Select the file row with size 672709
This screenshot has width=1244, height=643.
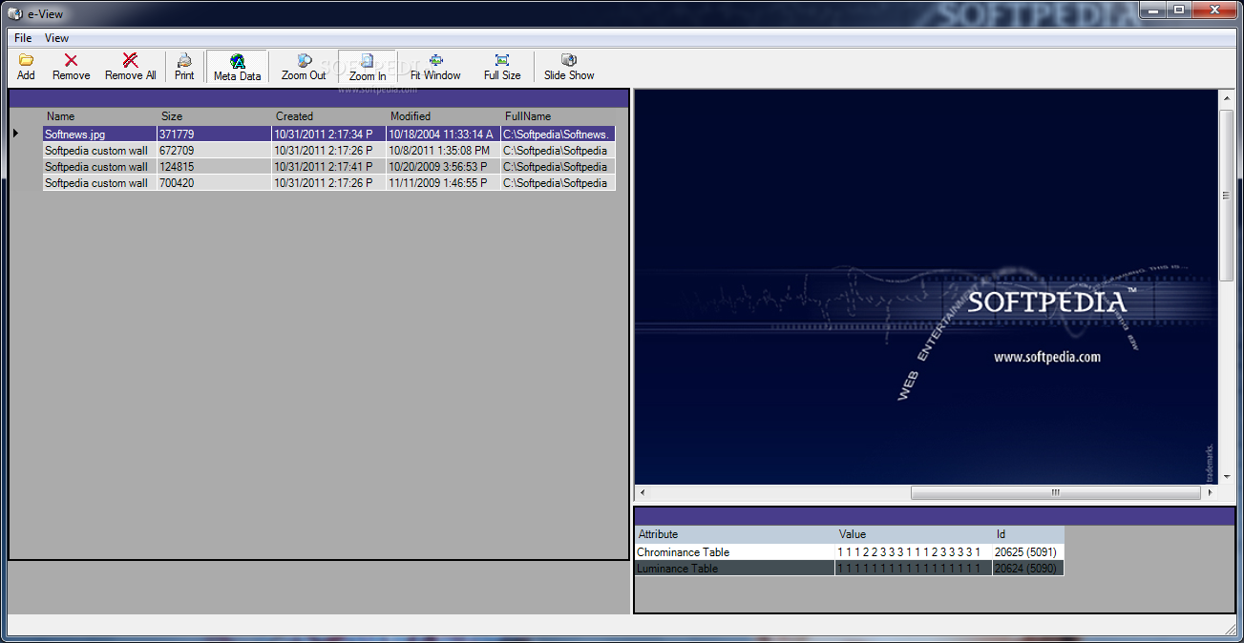pos(329,151)
